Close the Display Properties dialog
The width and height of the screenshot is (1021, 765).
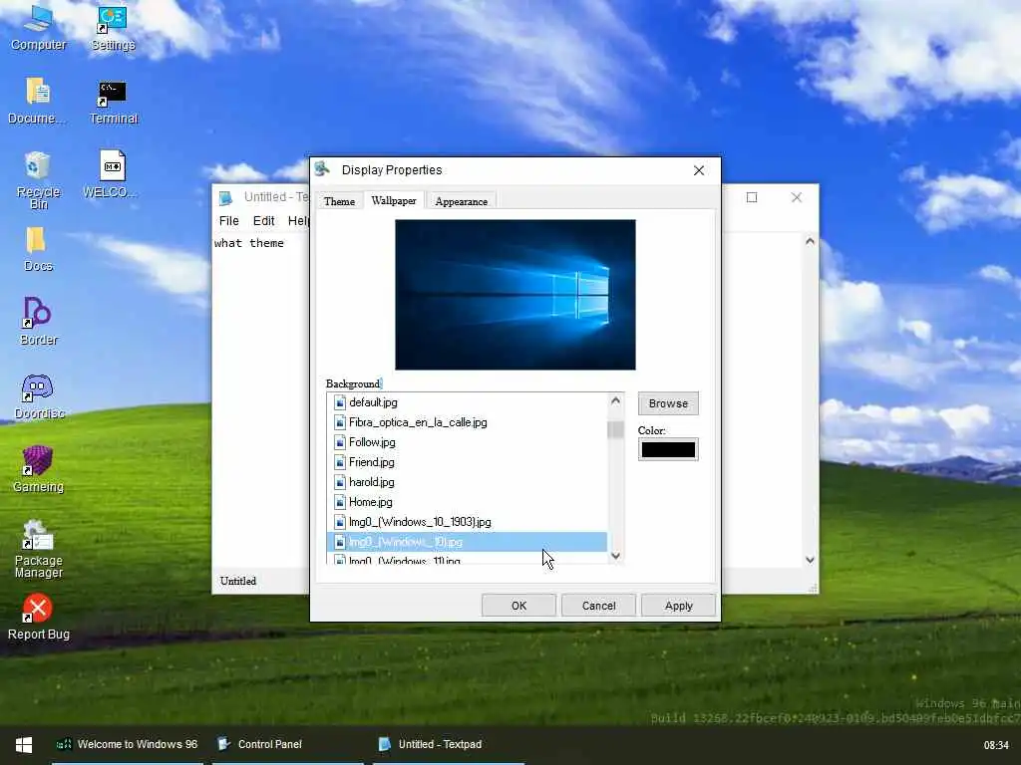699,170
